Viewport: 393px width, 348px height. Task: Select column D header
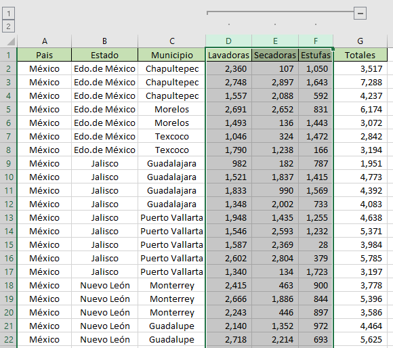[228, 41]
